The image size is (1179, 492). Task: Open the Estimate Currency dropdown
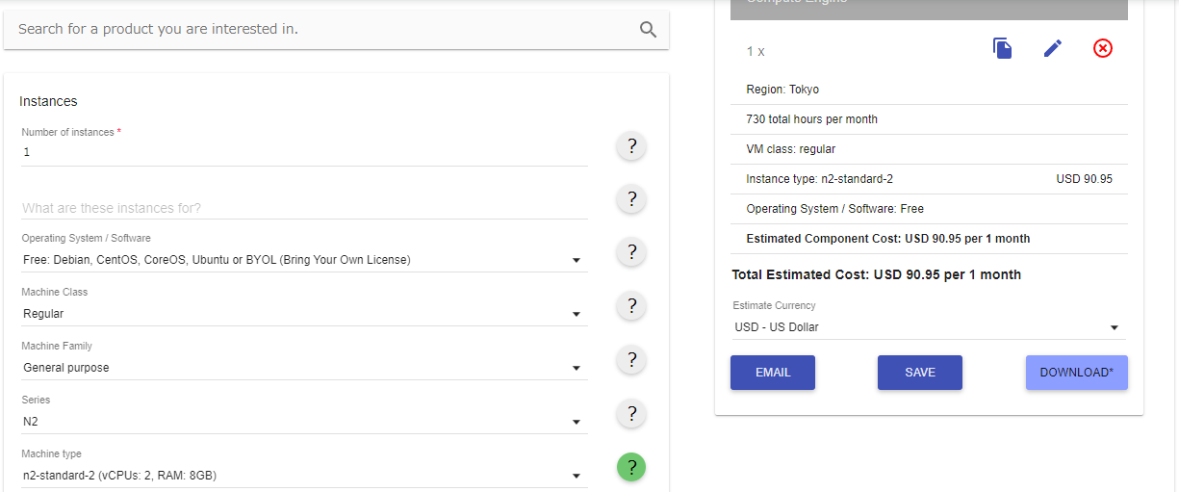tap(928, 327)
